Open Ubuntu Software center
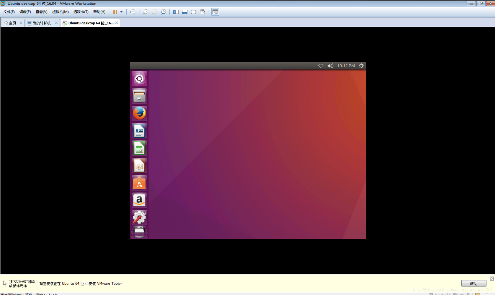This screenshot has height=295, width=495. 139,183
